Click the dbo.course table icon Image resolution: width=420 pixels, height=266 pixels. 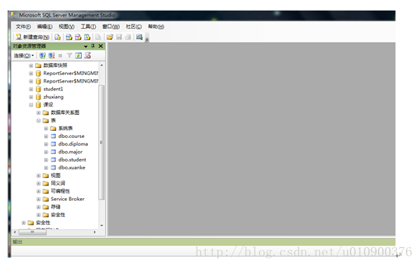pos(53,136)
